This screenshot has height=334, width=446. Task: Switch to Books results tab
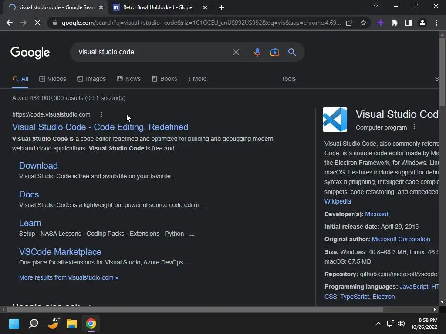pyautogui.click(x=165, y=79)
